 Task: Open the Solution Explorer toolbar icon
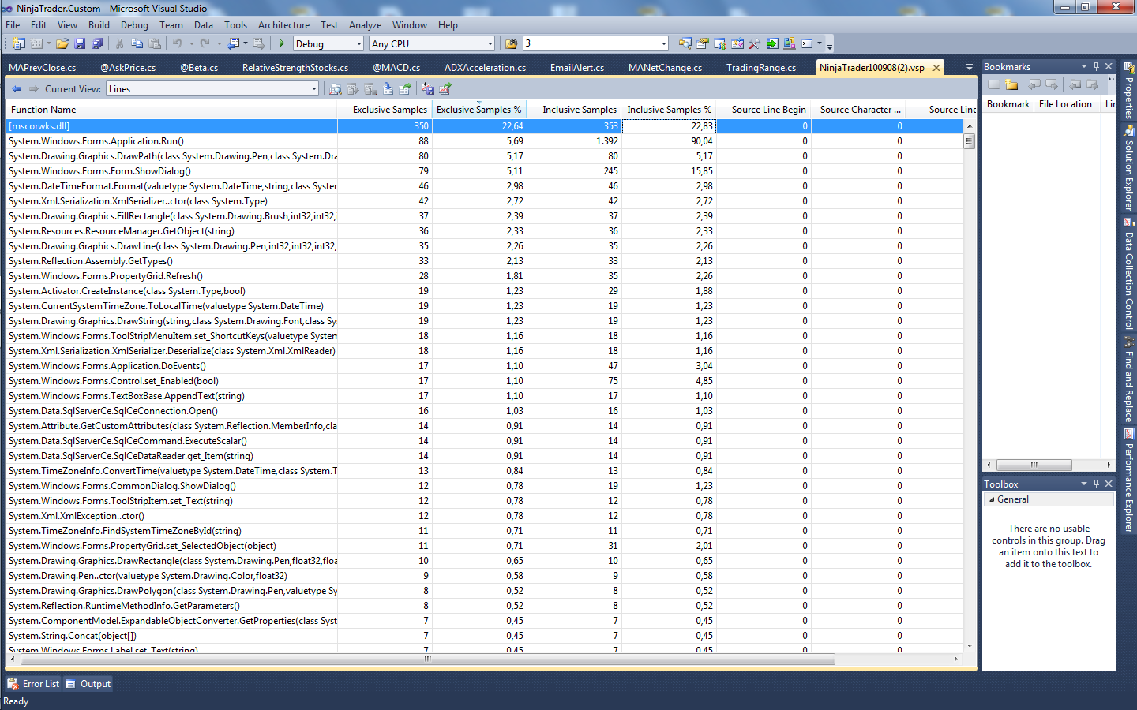pyautogui.click(x=685, y=44)
